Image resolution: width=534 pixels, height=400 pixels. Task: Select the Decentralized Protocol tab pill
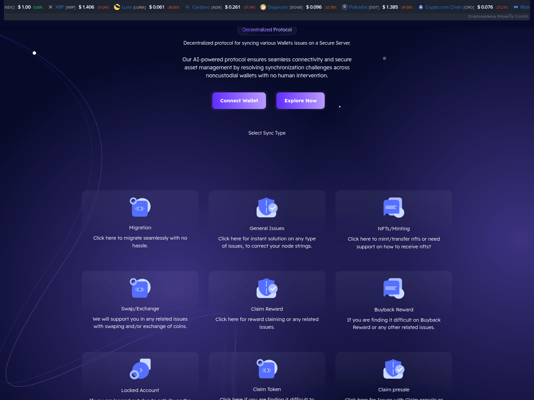pyautogui.click(x=267, y=30)
